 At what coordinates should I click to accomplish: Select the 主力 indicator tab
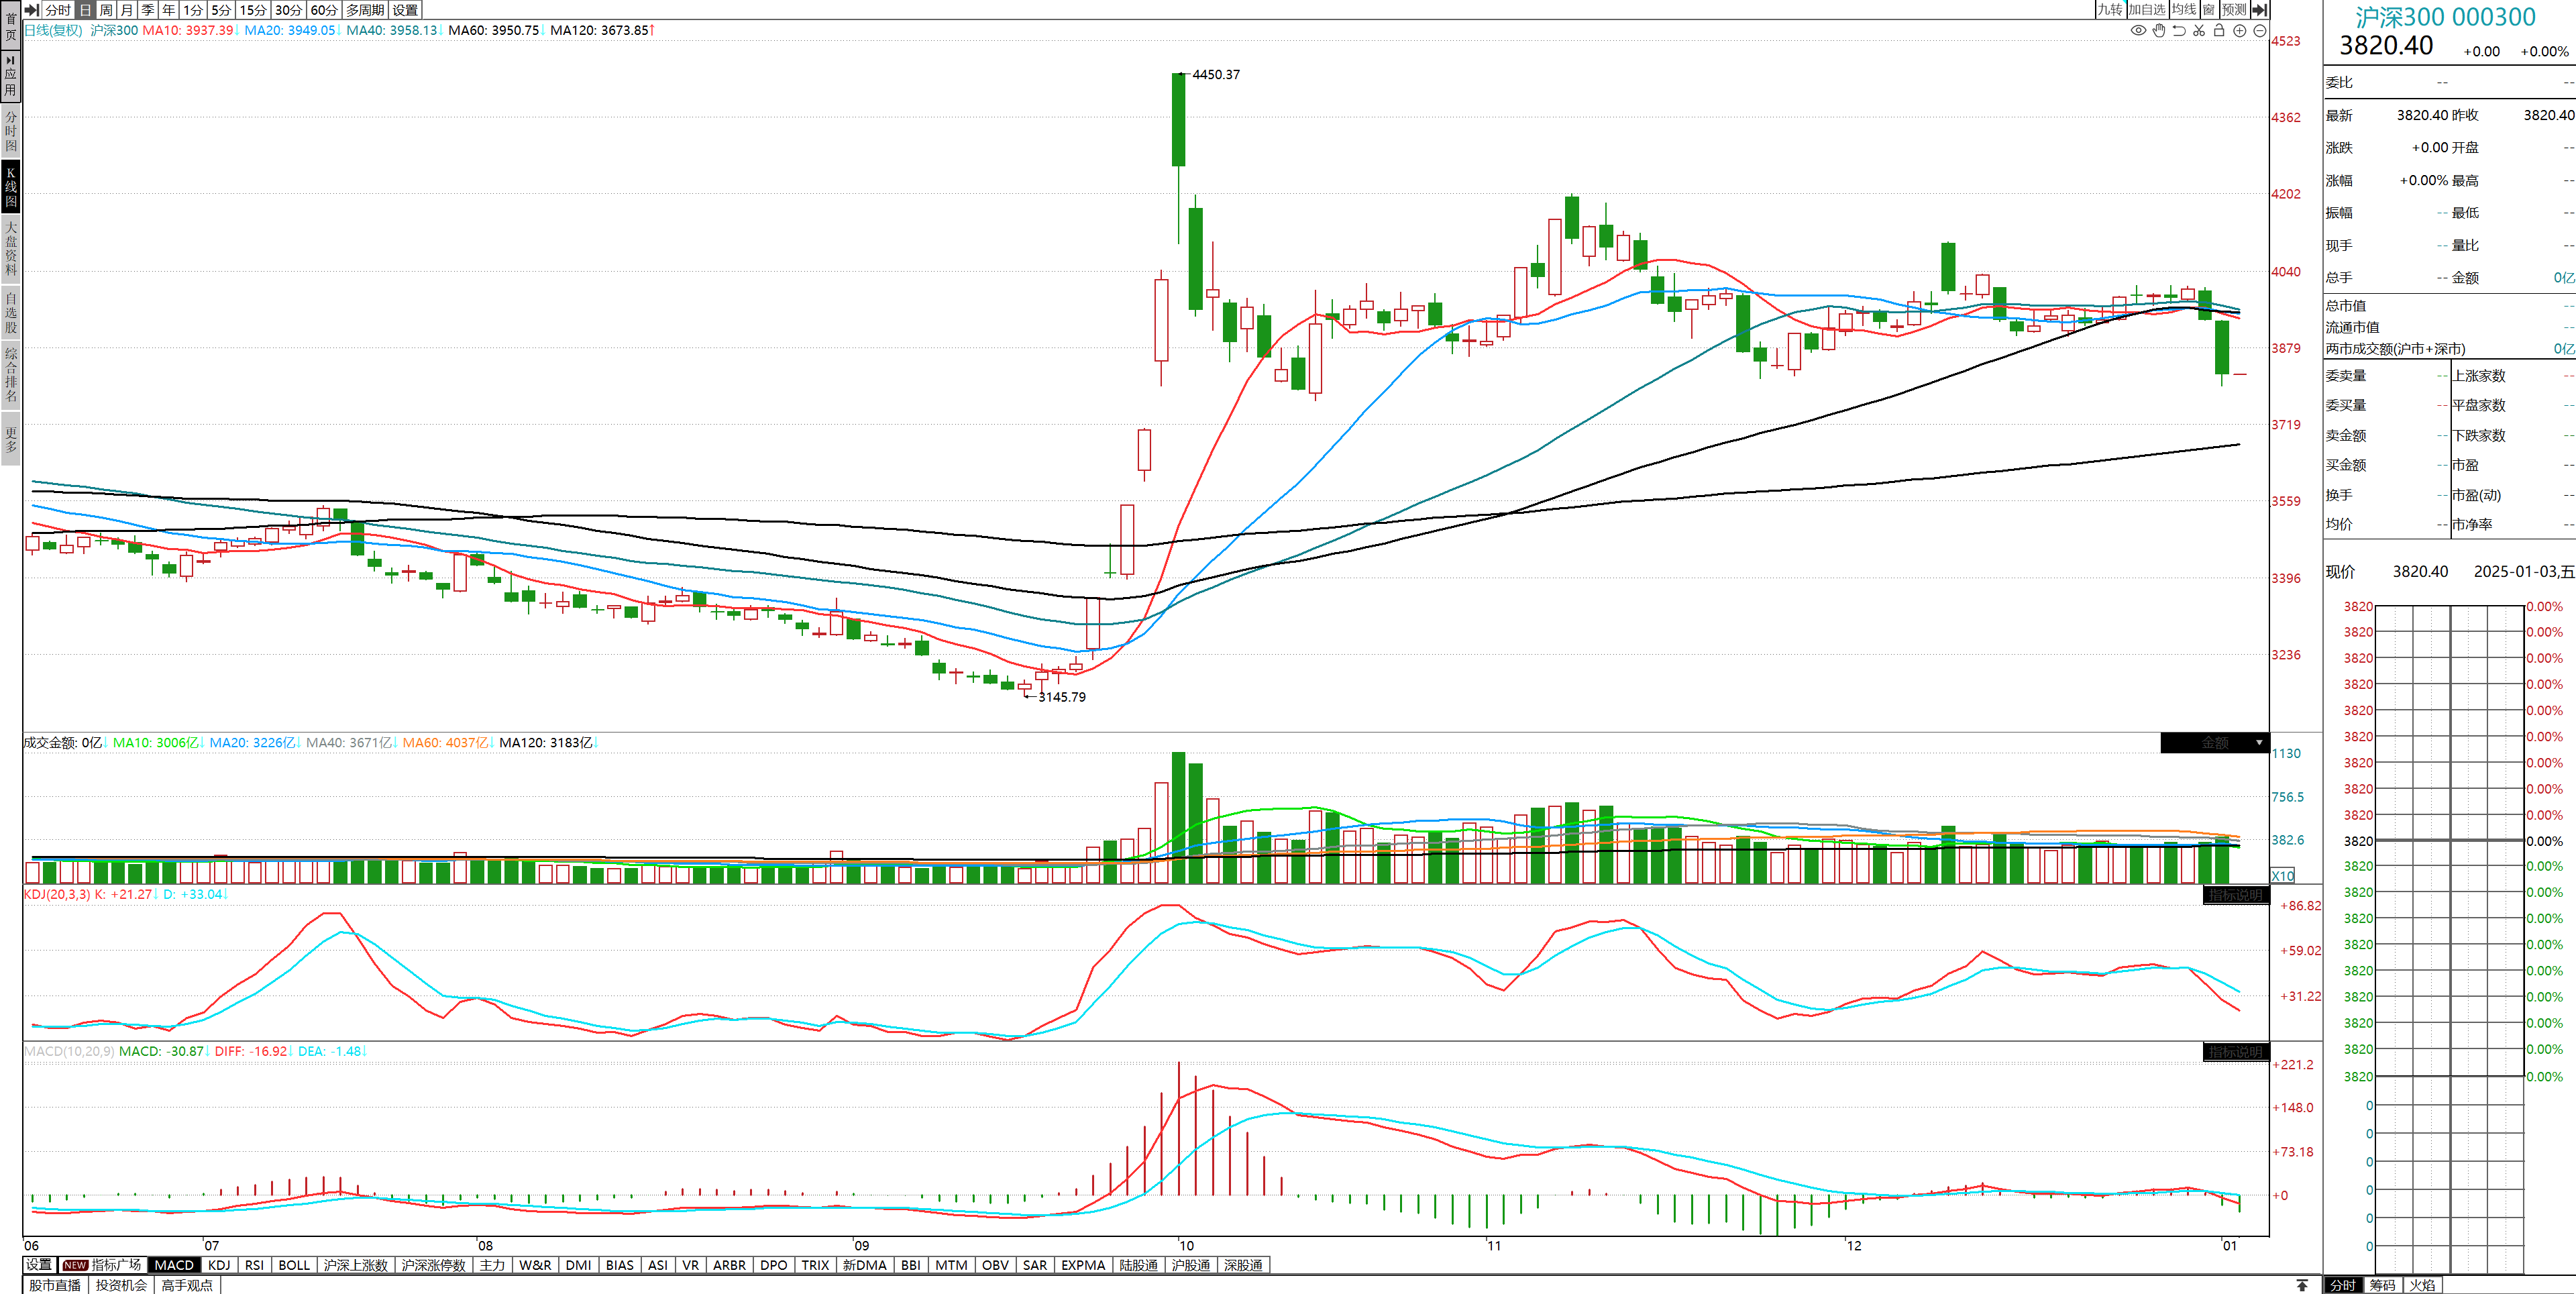[492, 1265]
